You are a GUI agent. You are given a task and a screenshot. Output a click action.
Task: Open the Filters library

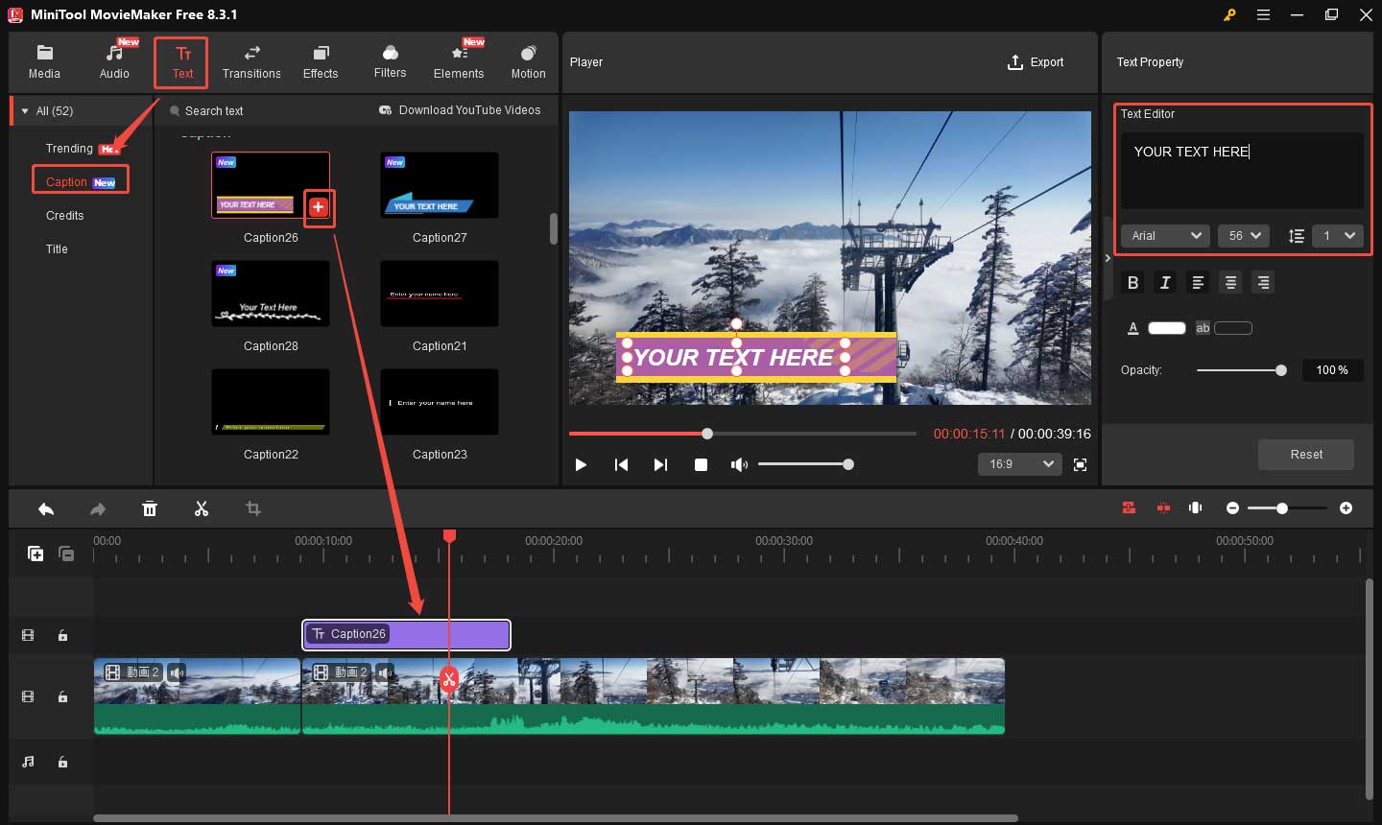[389, 60]
